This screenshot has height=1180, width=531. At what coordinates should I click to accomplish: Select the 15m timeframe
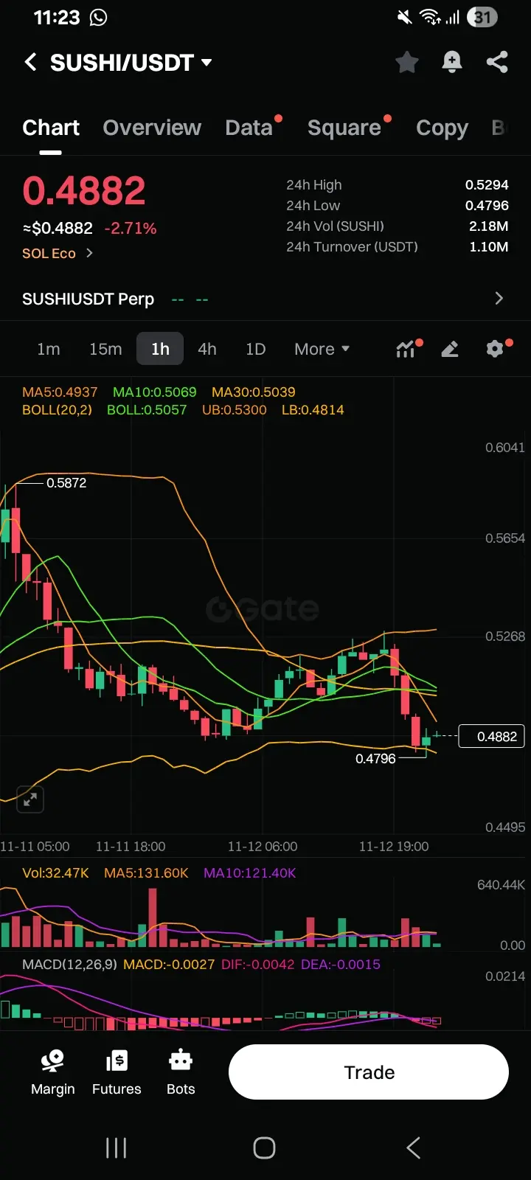[x=105, y=349]
